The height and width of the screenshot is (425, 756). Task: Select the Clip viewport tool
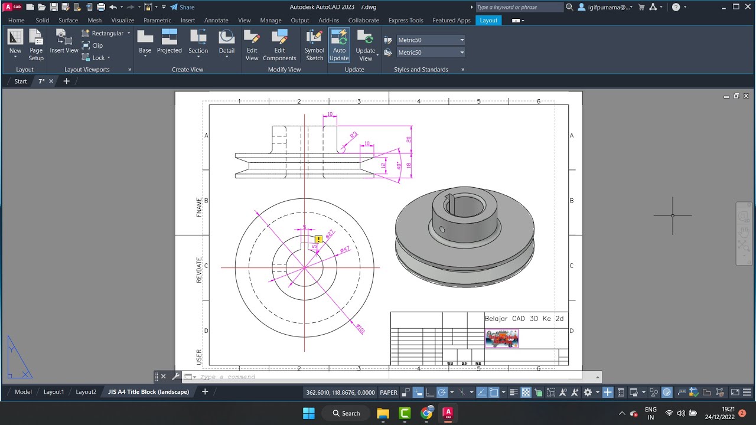(x=92, y=45)
